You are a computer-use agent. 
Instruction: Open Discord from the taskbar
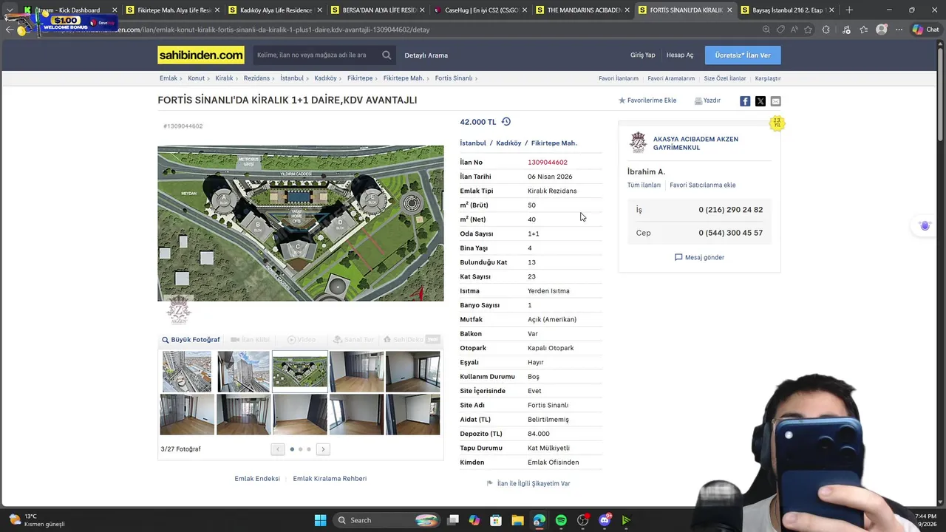click(x=605, y=520)
